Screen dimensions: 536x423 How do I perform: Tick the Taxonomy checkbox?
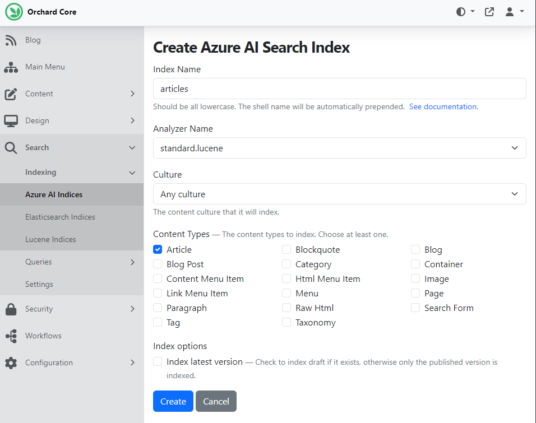coord(287,323)
